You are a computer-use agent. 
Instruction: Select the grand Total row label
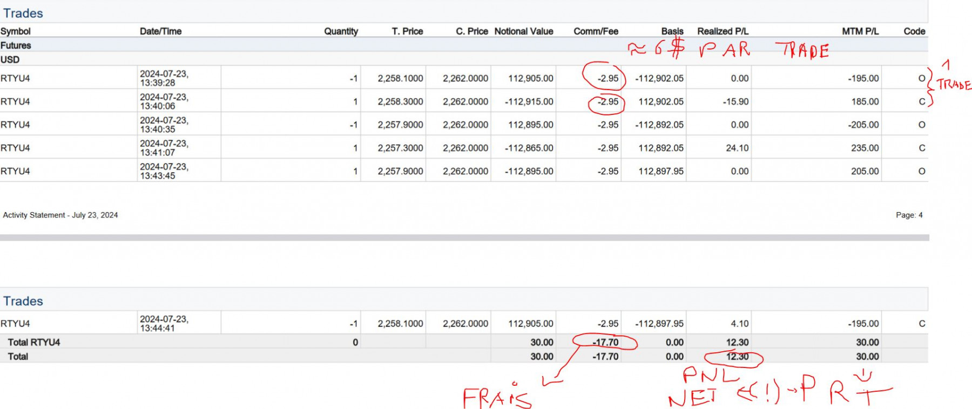(18, 356)
